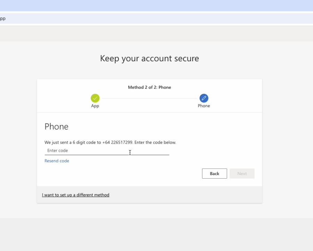Viewport: 313px width, 251px height.
Task: Click the "Keep your account secure" title
Action: tap(150, 58)
